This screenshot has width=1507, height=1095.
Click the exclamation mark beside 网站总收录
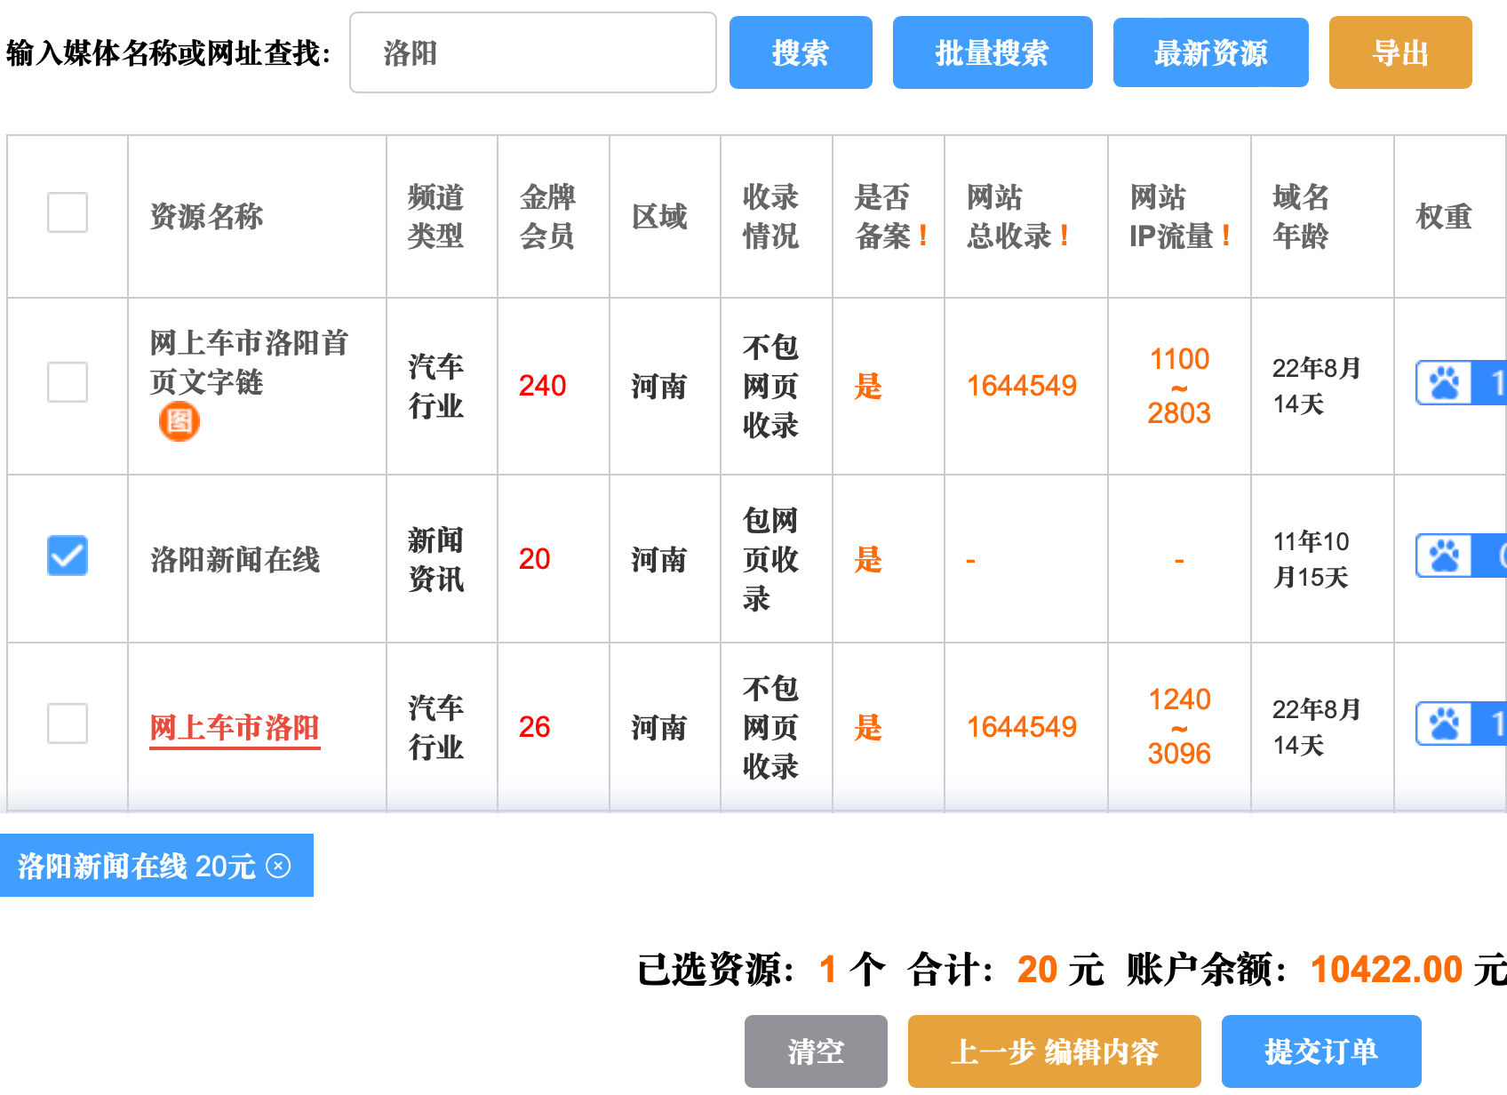click(1064, 236)
